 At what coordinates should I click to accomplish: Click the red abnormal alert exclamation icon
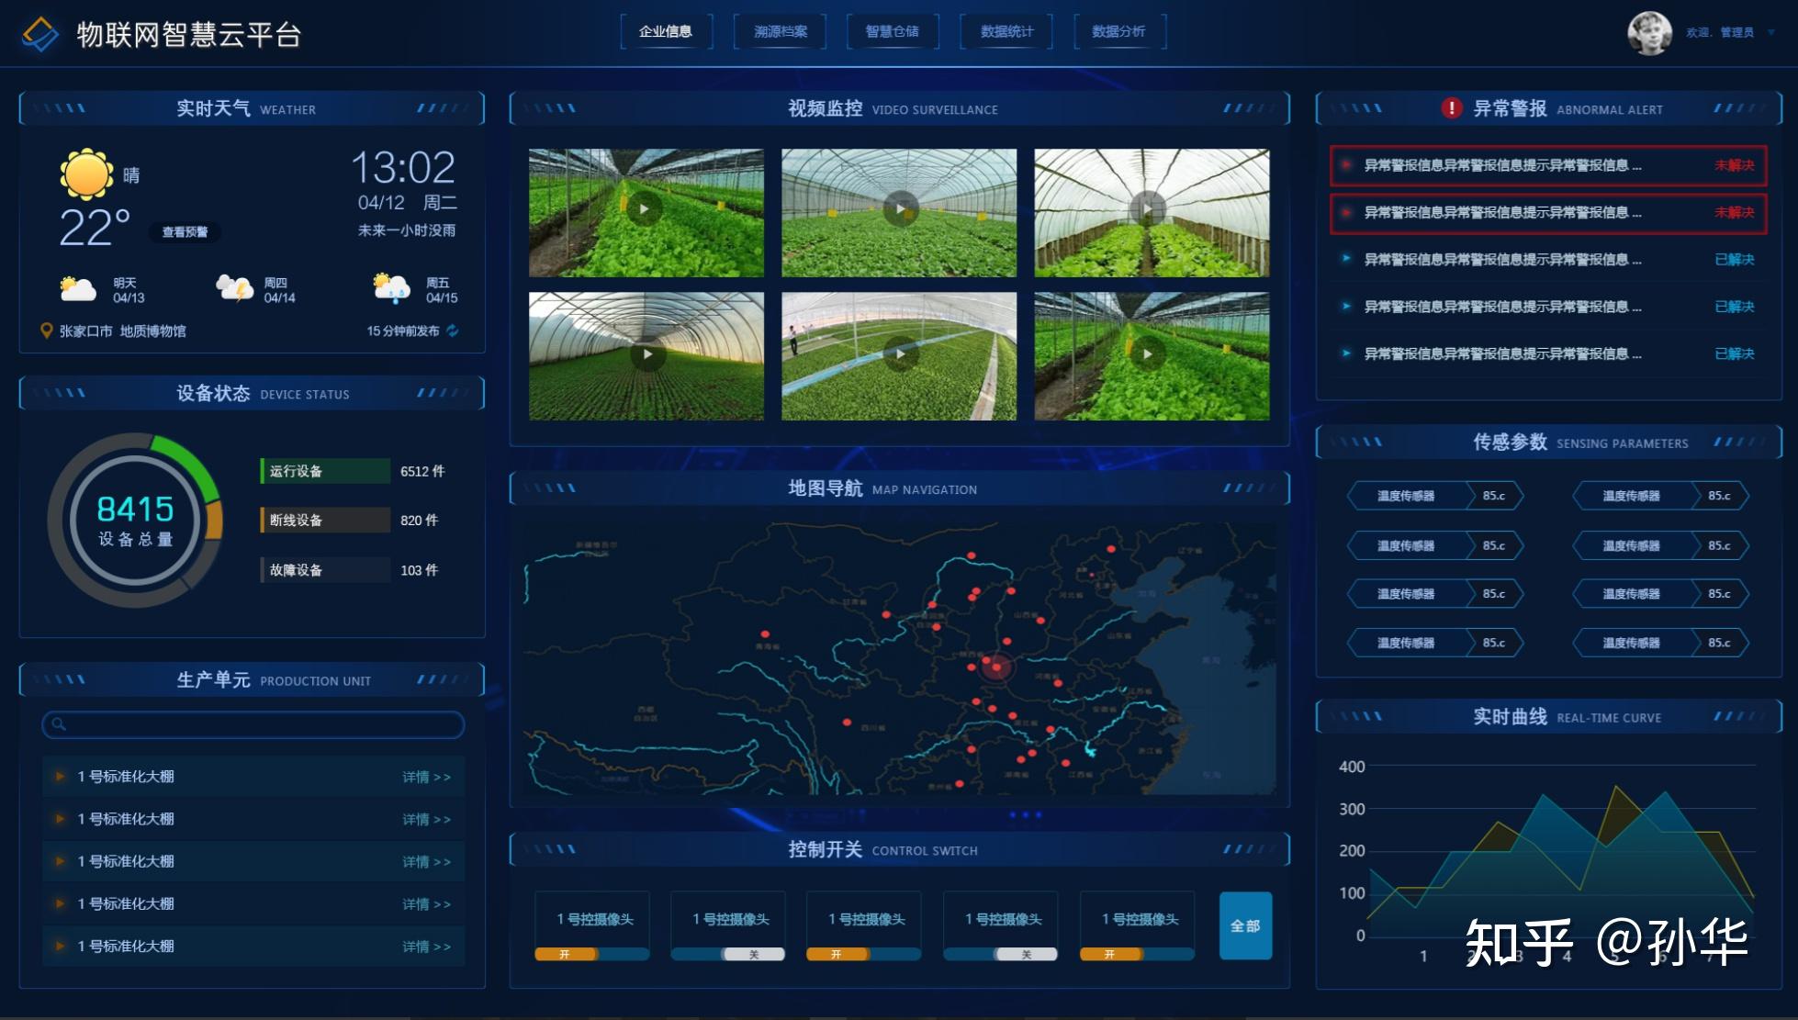(x=1451, y=108)
